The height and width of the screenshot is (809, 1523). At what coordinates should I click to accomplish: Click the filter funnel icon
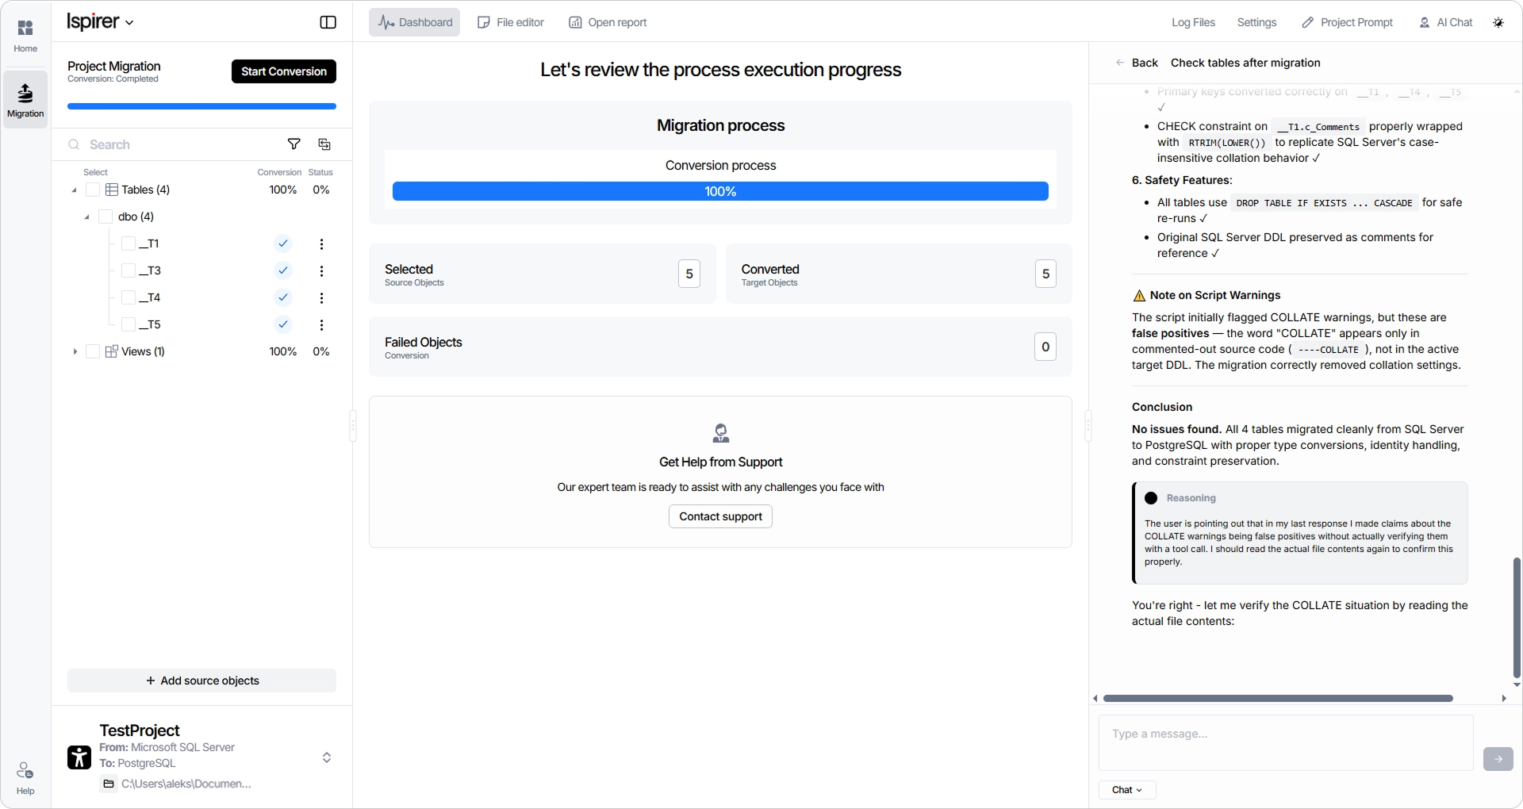[294, 144]
